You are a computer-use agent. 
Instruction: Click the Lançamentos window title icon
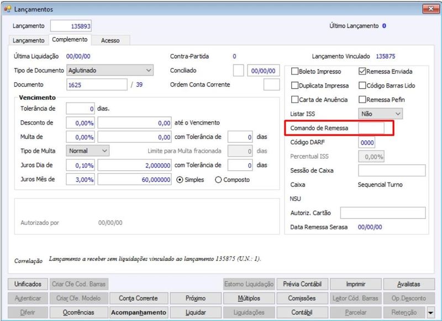tap(8, 9)
